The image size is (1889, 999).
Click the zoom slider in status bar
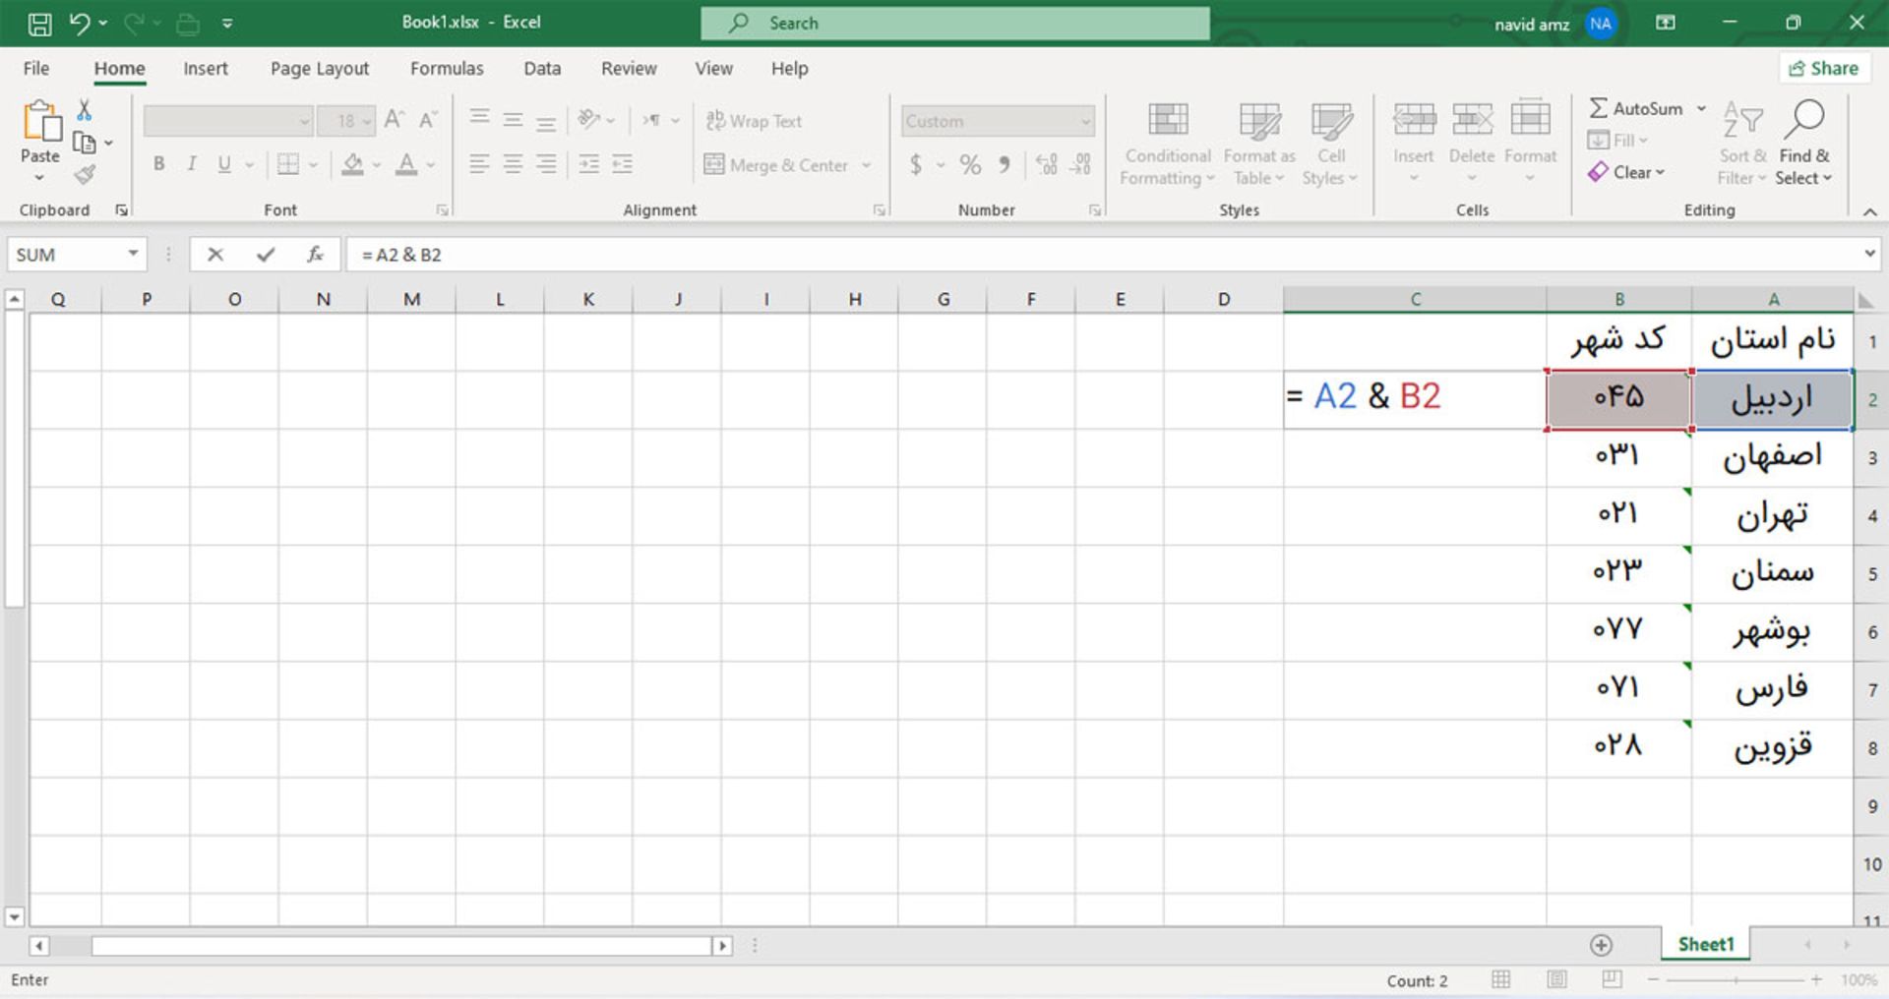coord(1736,980)
